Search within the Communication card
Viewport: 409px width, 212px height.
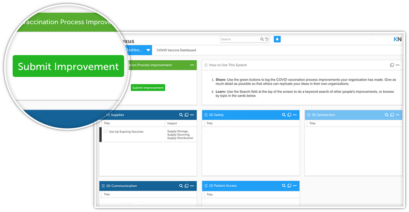pyautogui.click(x=181, y=186)
